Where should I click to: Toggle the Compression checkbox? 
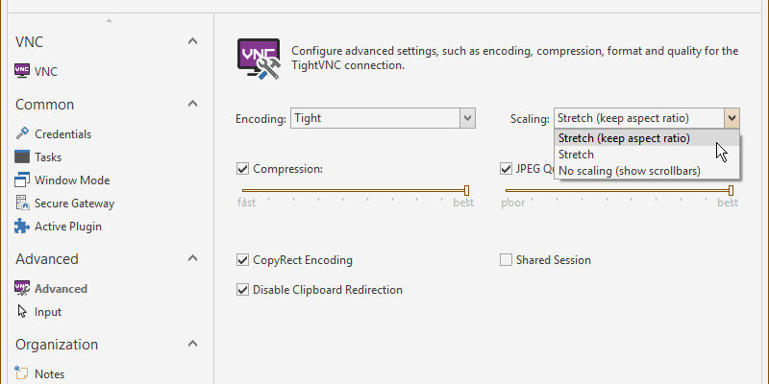(243, 169)
